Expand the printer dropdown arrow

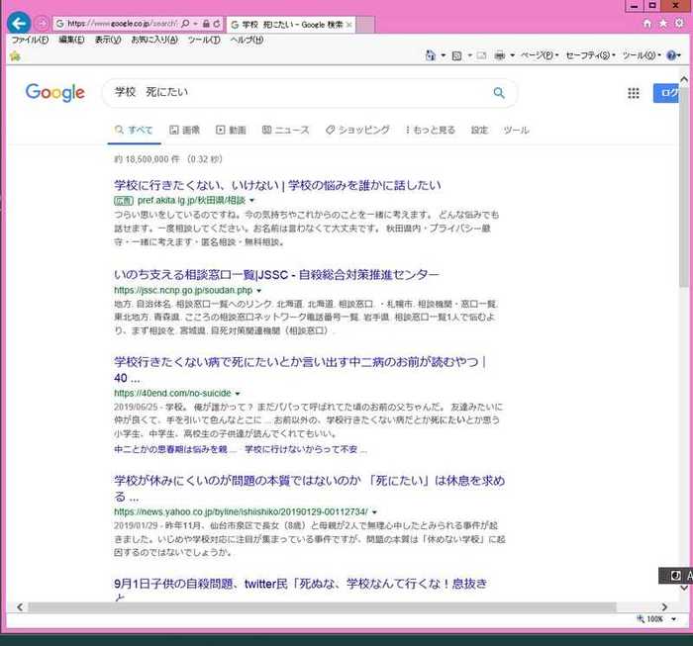[512, 55]
